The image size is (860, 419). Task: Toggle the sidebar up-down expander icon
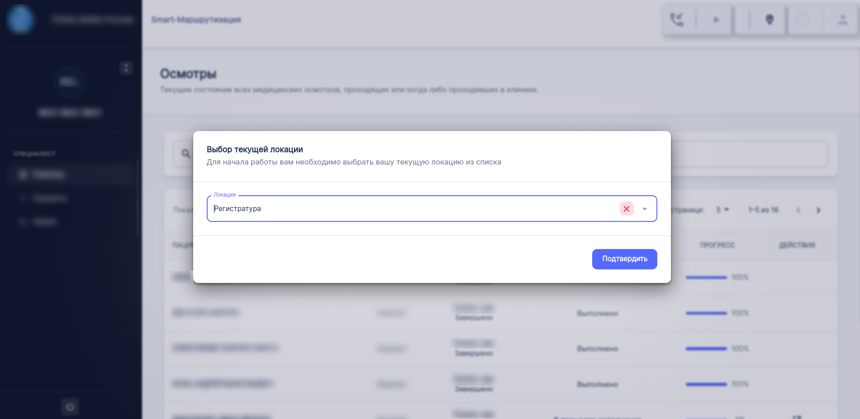126,68
